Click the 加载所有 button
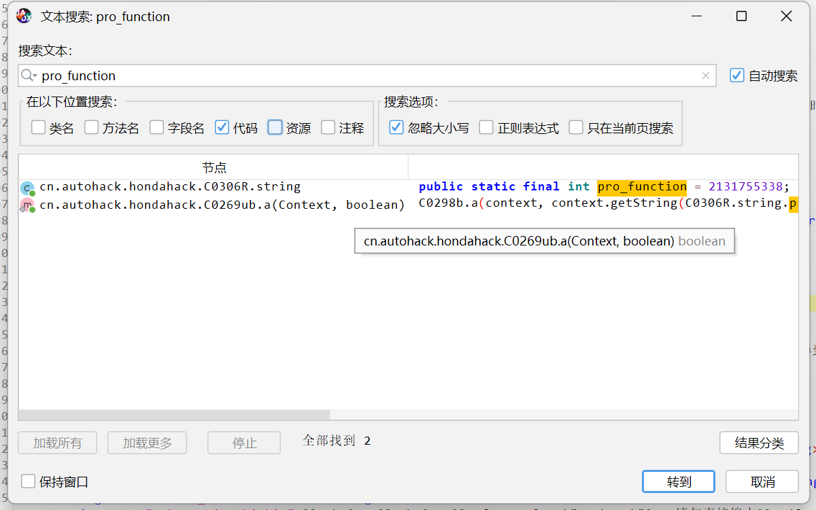This screenshot has width=816, height=510. click(x=58, y=443)
